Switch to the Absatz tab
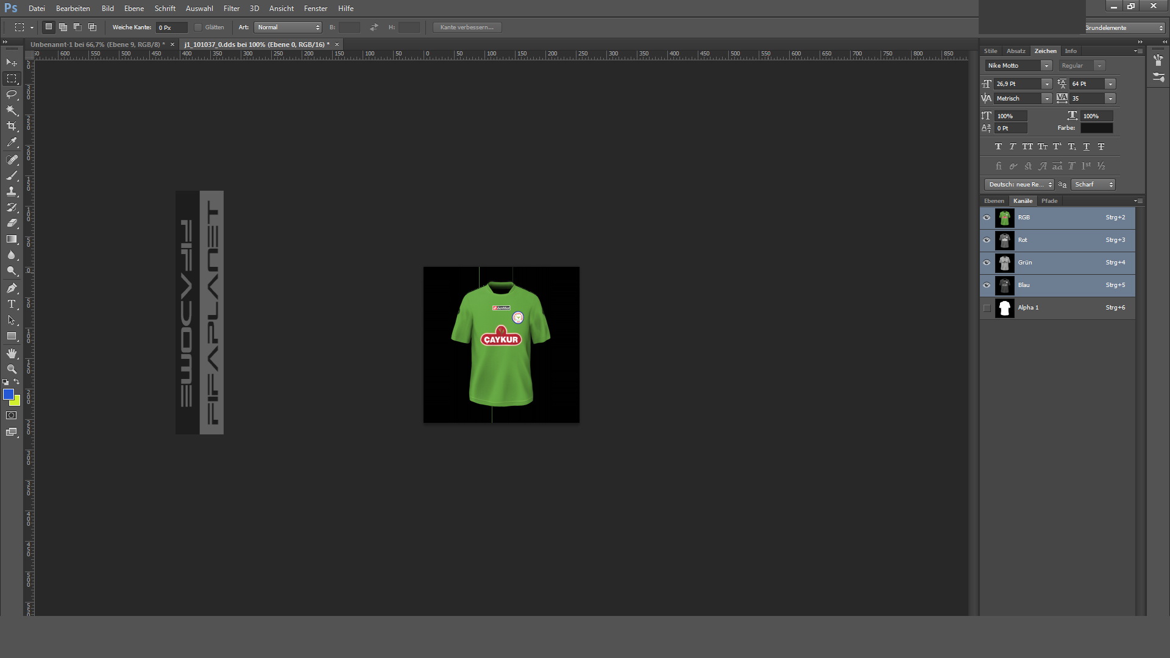Image resolution: width=1170 pixels, height=658 pixels. coord(1016,51)
